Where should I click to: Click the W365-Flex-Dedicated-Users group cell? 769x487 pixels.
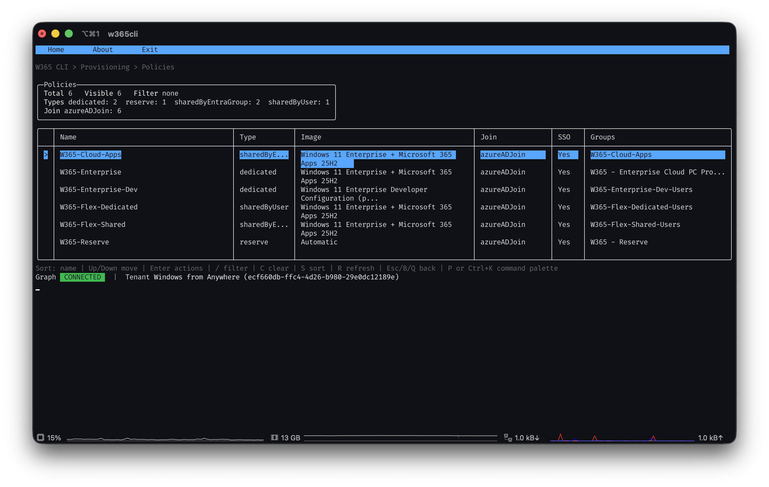tap(641, 207)
